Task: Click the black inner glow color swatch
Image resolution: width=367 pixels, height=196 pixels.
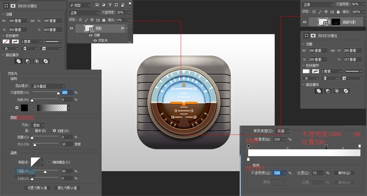Action: pyautogui.click(x=24, y=108)
